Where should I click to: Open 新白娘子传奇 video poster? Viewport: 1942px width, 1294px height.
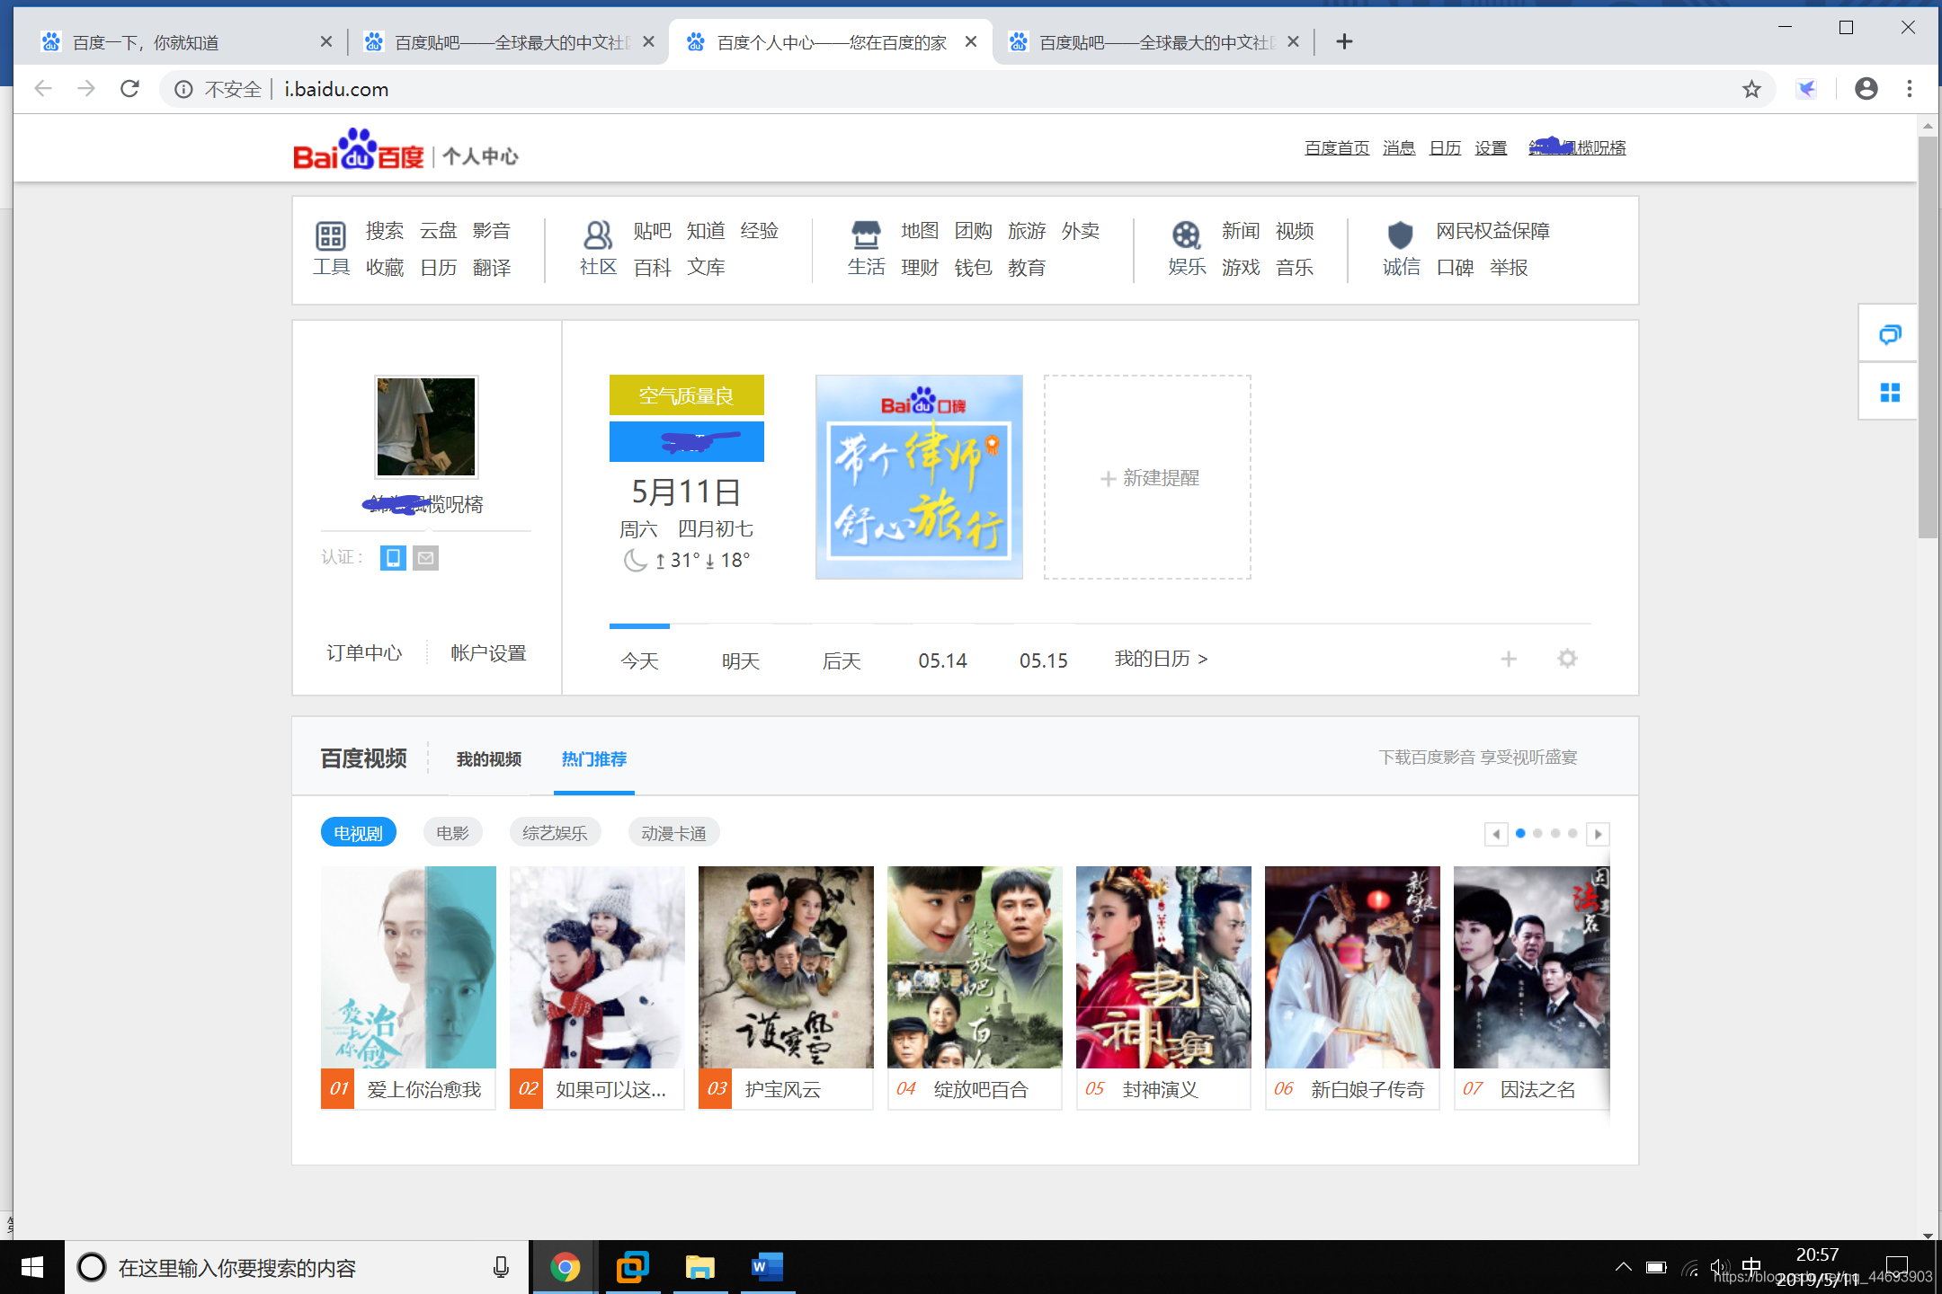[1352, 967]
